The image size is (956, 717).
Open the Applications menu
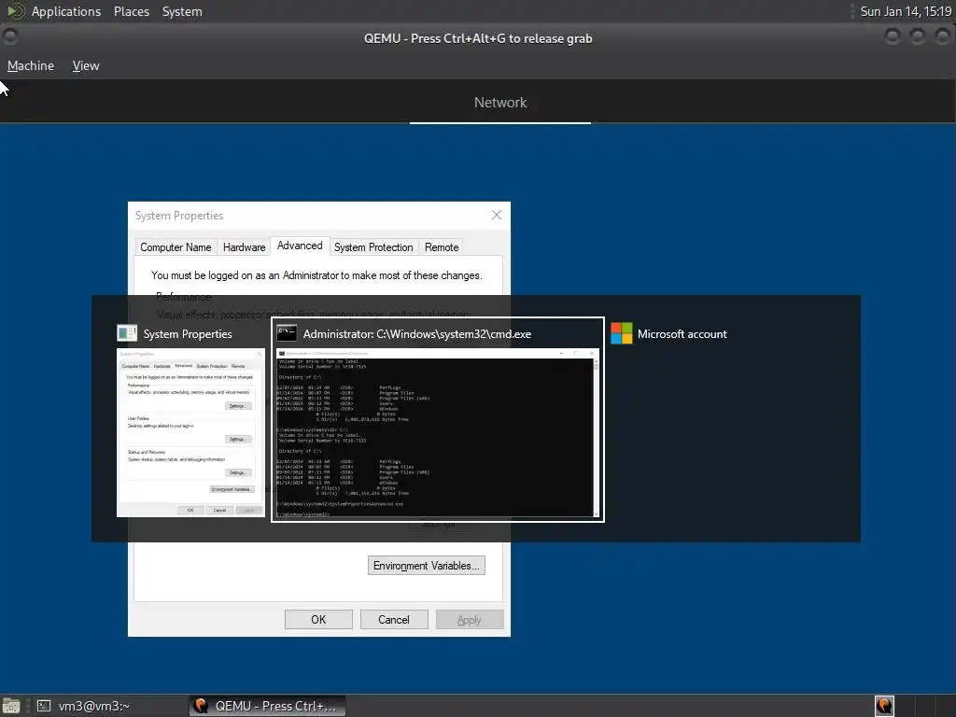click(x=66, y=11)
